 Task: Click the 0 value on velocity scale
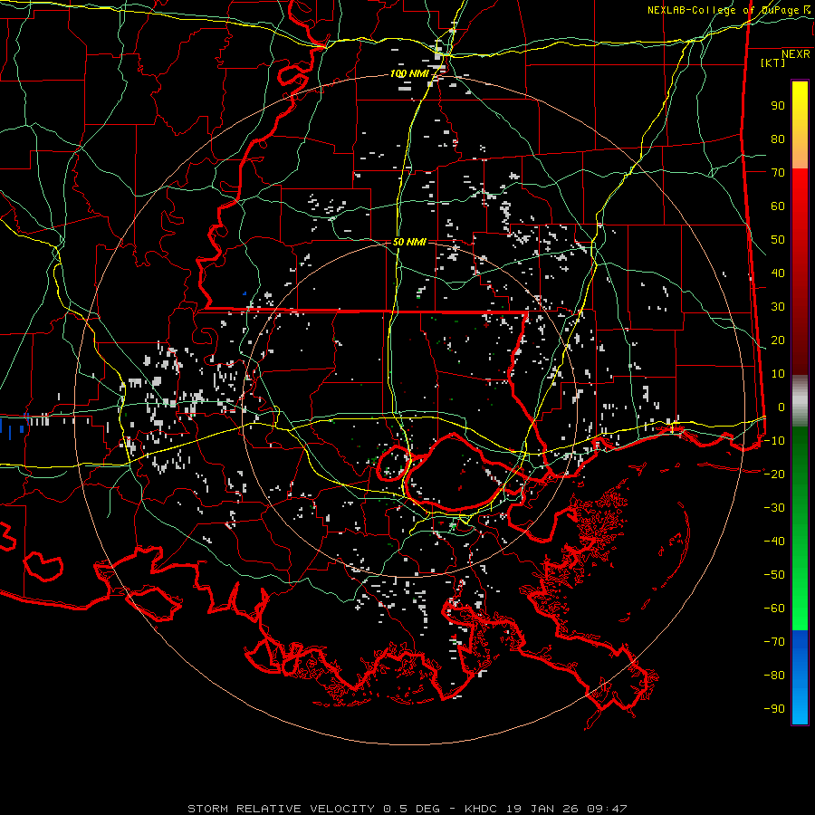point(781,407)
